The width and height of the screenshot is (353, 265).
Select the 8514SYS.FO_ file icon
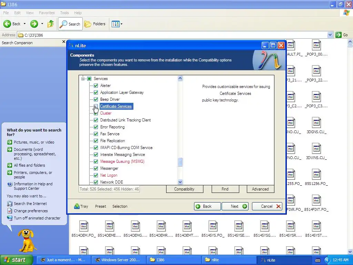pos(213,226)
